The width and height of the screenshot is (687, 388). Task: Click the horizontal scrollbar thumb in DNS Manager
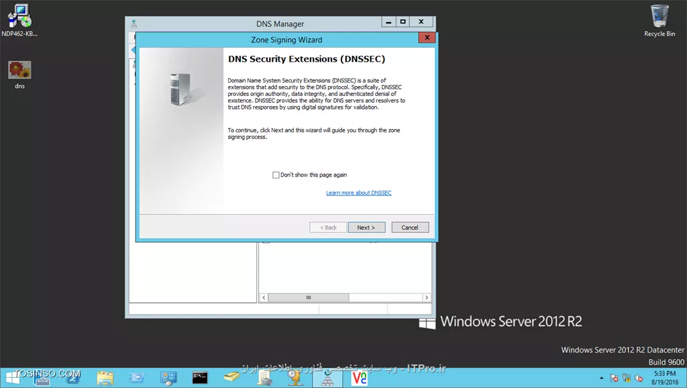coord(309,297)
